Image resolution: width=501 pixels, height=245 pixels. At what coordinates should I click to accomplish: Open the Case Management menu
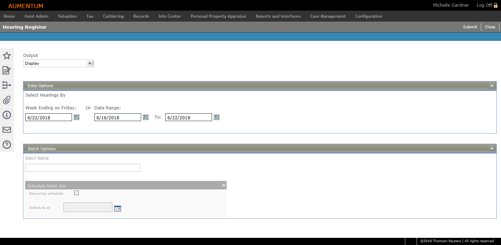pos(328,16)
